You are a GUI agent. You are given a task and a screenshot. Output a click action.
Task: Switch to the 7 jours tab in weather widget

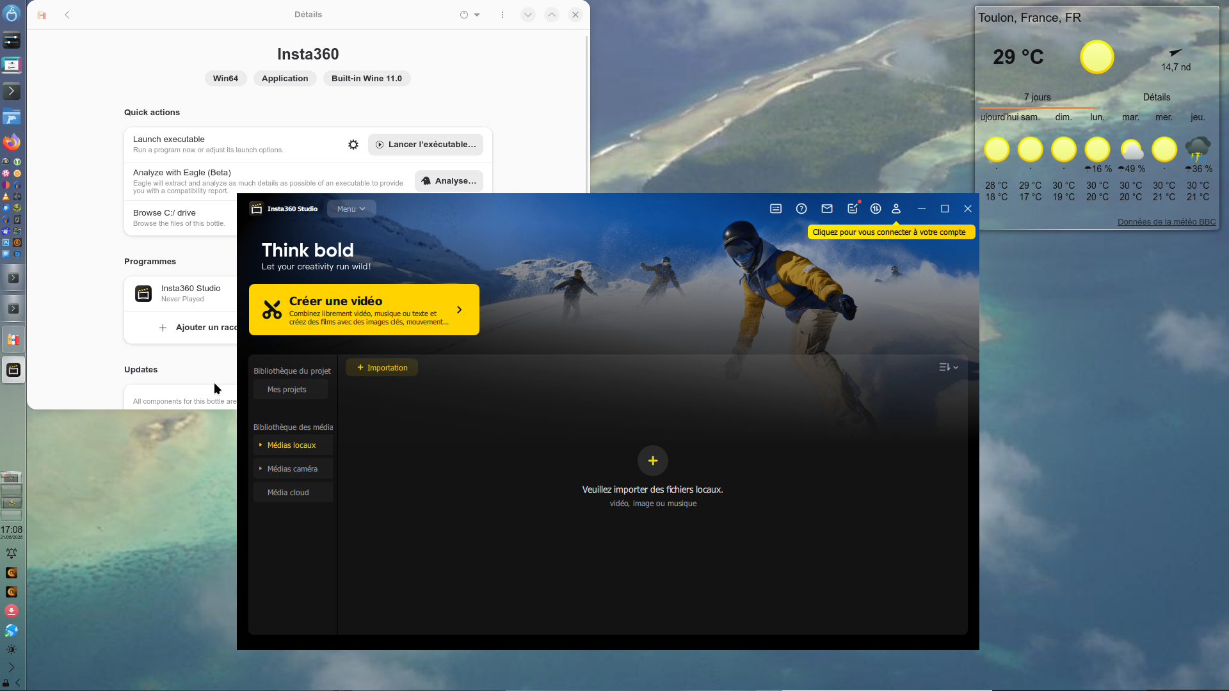(x=1038, y=97)
